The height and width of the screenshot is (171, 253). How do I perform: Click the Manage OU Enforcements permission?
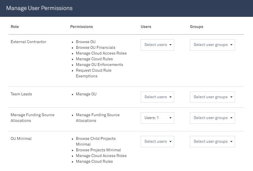99,65
